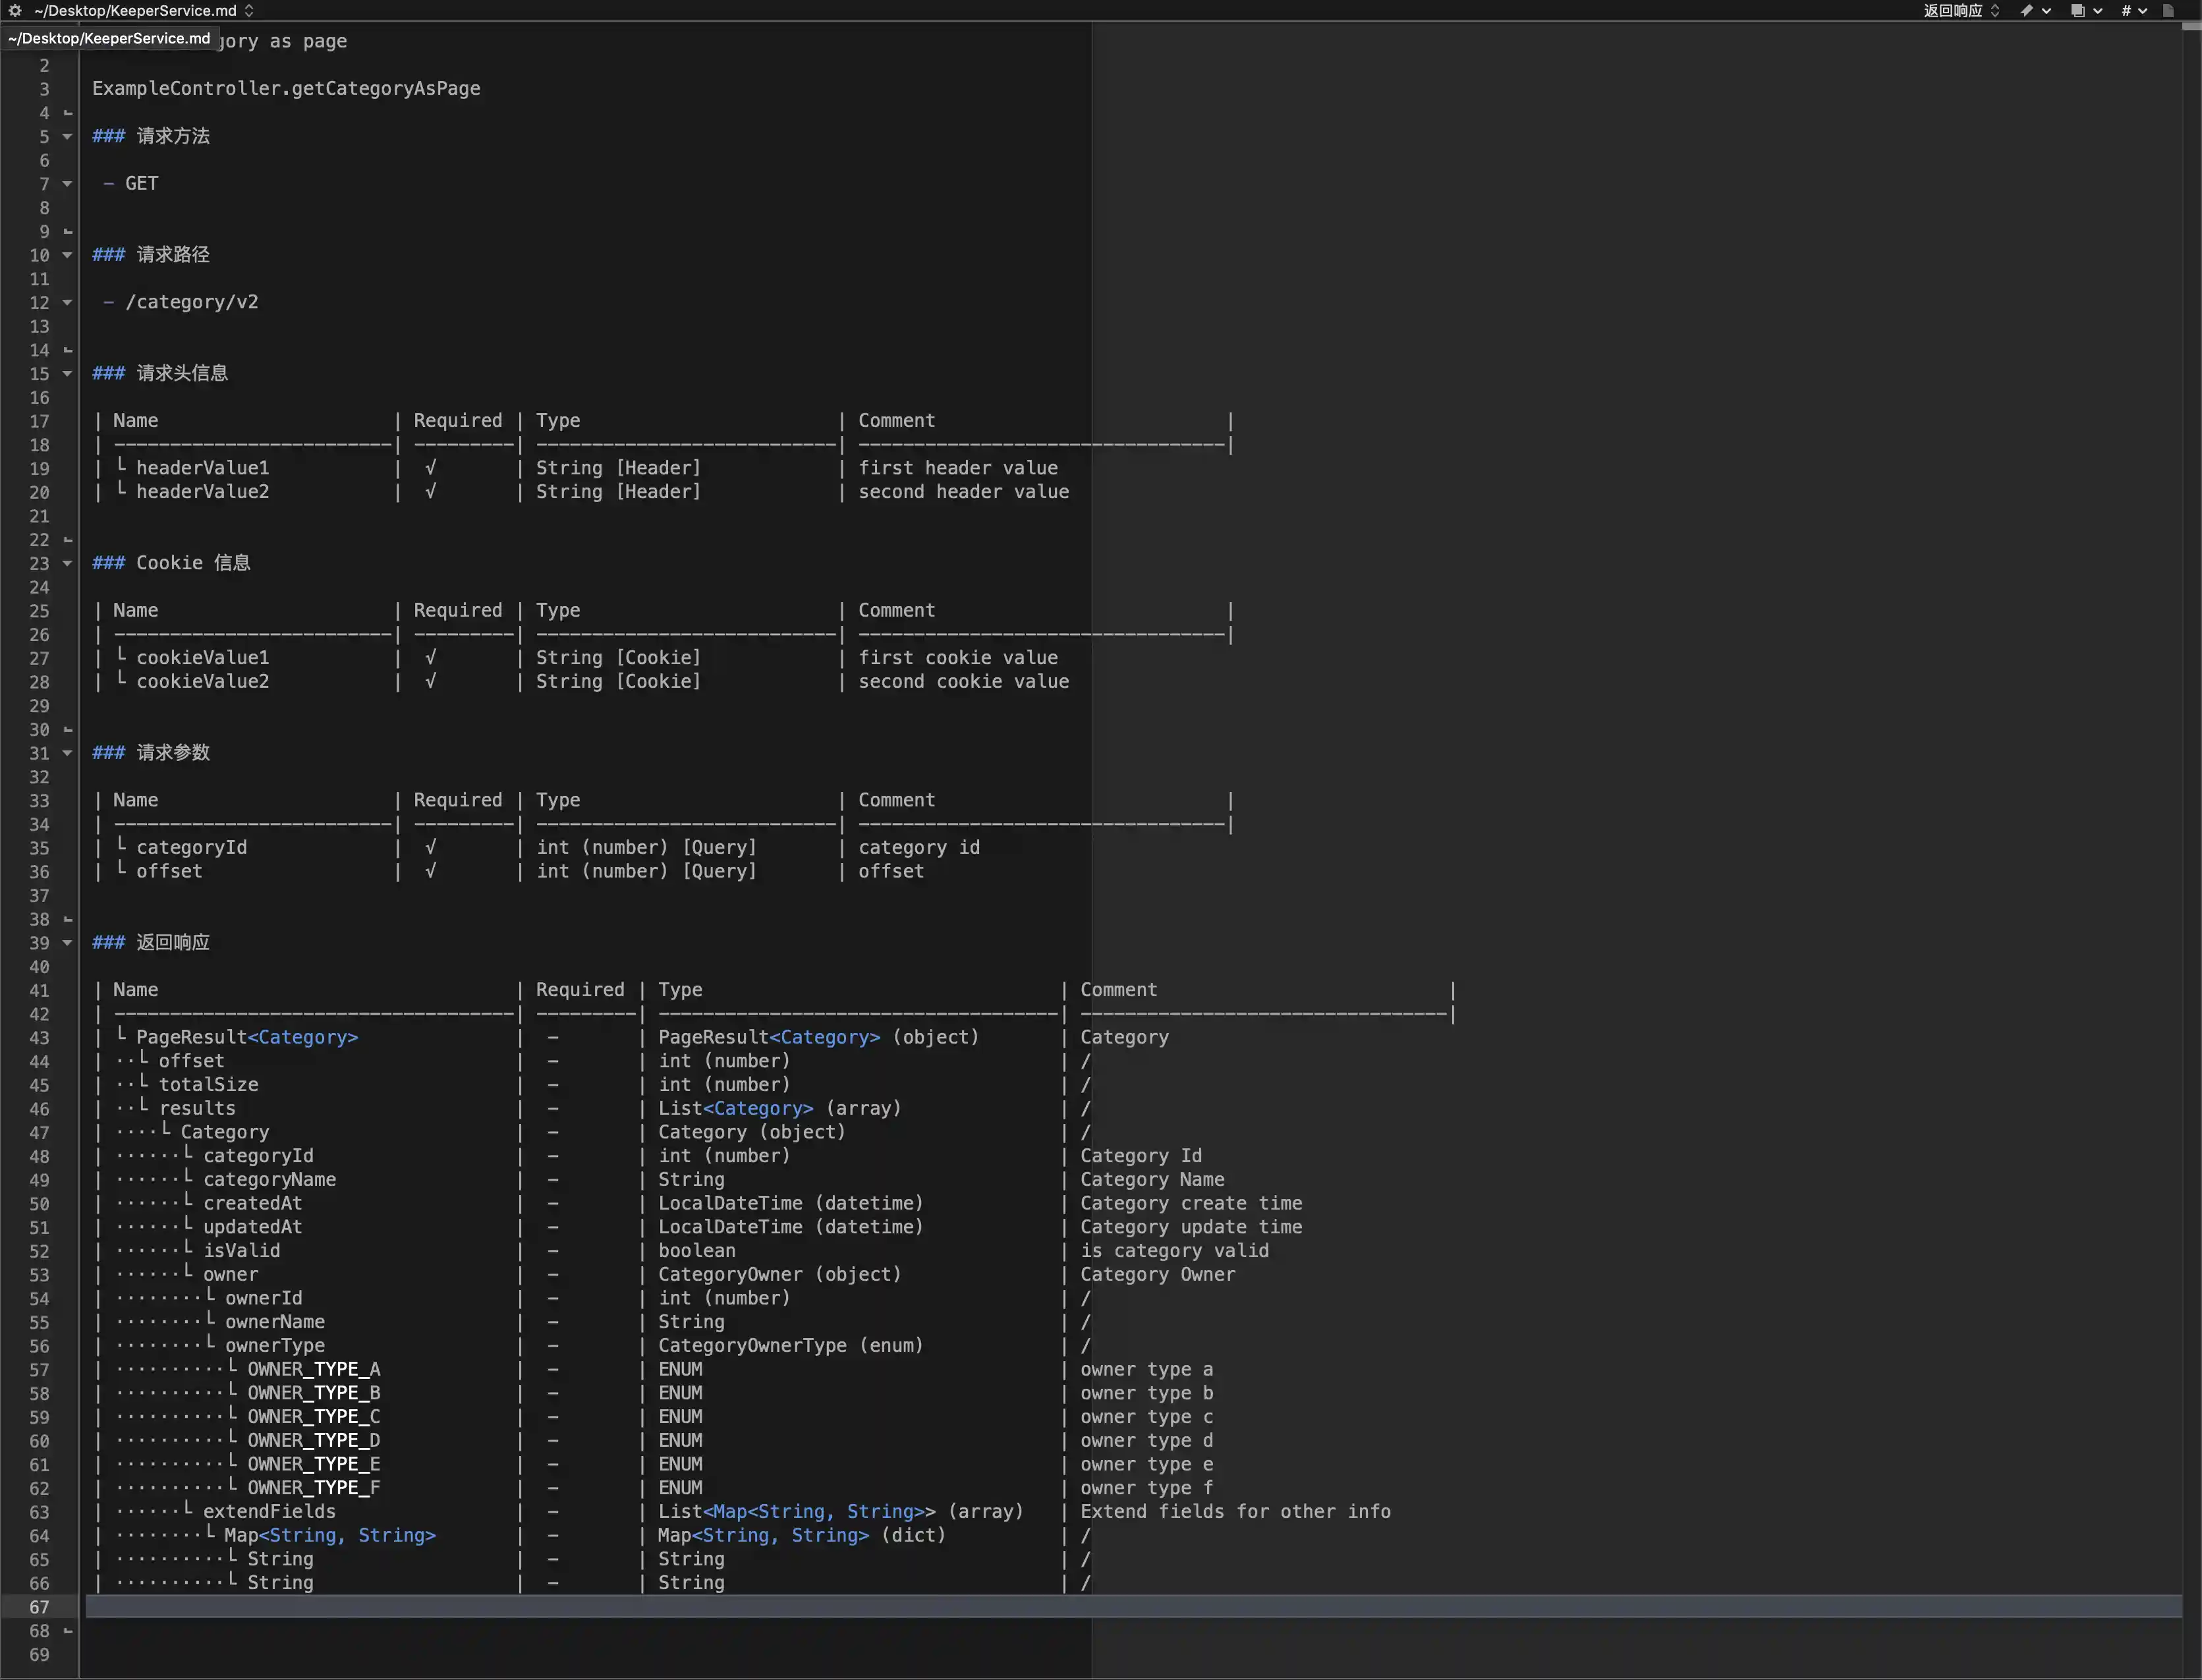The image size is (2202, 1680).
Task: Open the 返回响应 function navigation popup
Action: (x=1960, y=10)
